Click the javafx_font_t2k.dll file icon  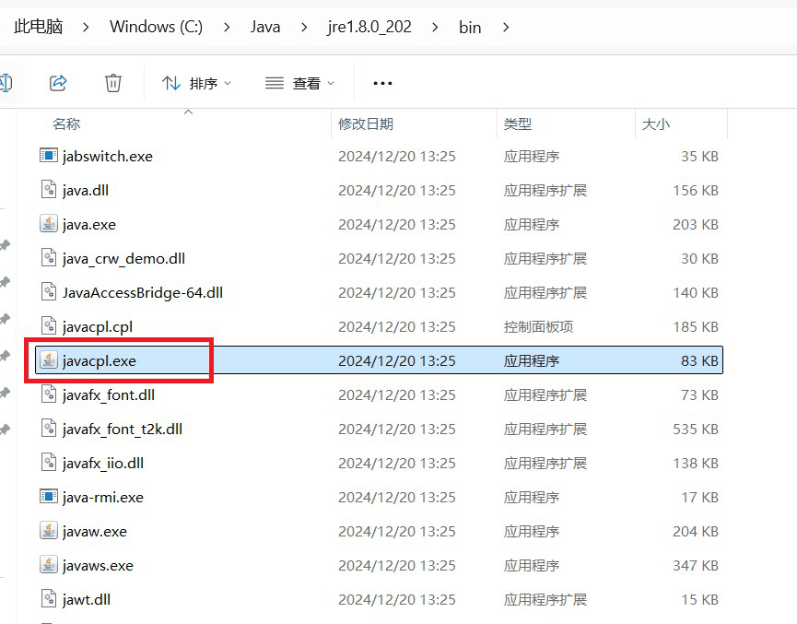click(48, 428)
